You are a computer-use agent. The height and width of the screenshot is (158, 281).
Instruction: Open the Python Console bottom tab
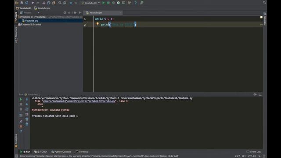click(61, 152)
